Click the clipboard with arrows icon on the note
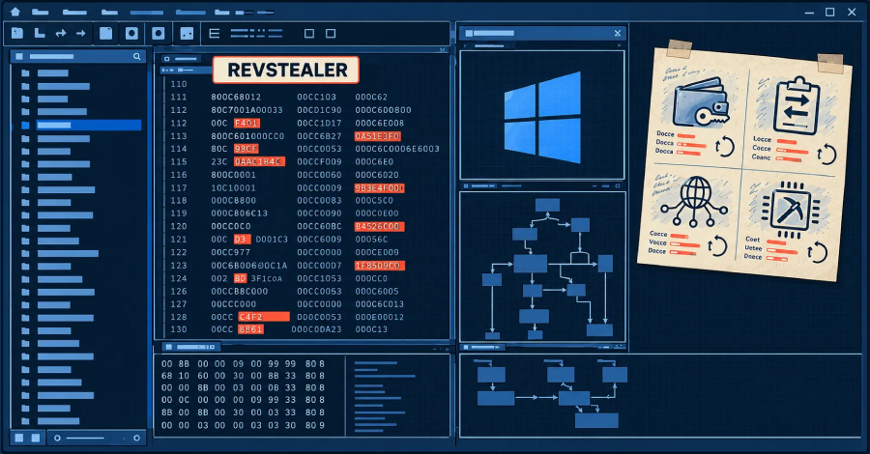Viewport: 870px width, 454px height. click(x=797, y=106)
